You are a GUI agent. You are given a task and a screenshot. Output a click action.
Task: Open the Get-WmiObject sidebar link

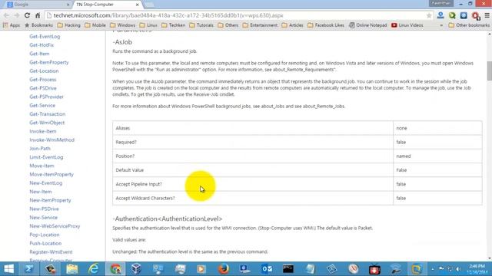[47, 123]
